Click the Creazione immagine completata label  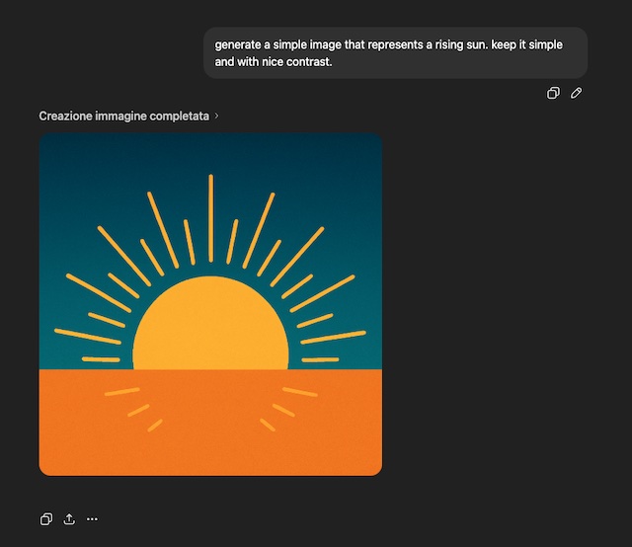123,117
